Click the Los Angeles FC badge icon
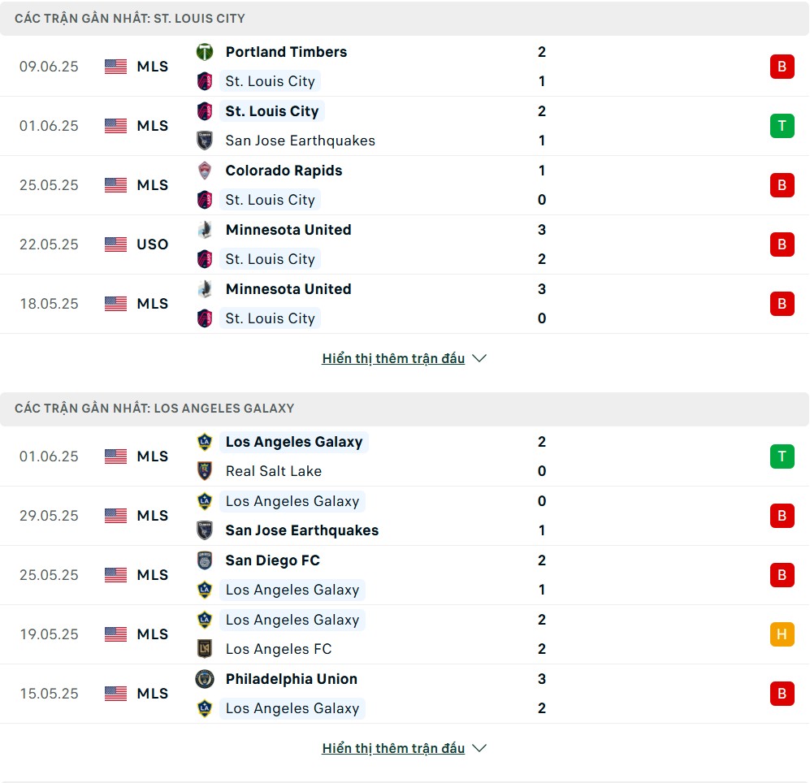810x783 pixels. coord(205,649)
